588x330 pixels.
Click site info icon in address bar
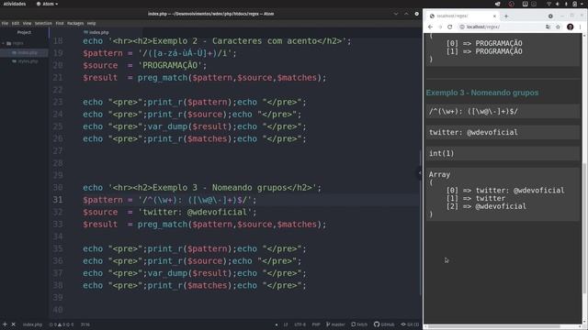click(462, 27)
